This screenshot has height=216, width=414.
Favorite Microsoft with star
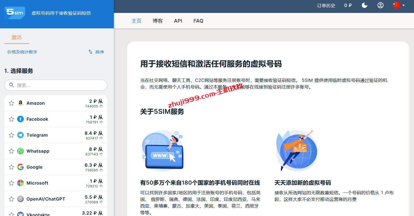coord(11,183)
